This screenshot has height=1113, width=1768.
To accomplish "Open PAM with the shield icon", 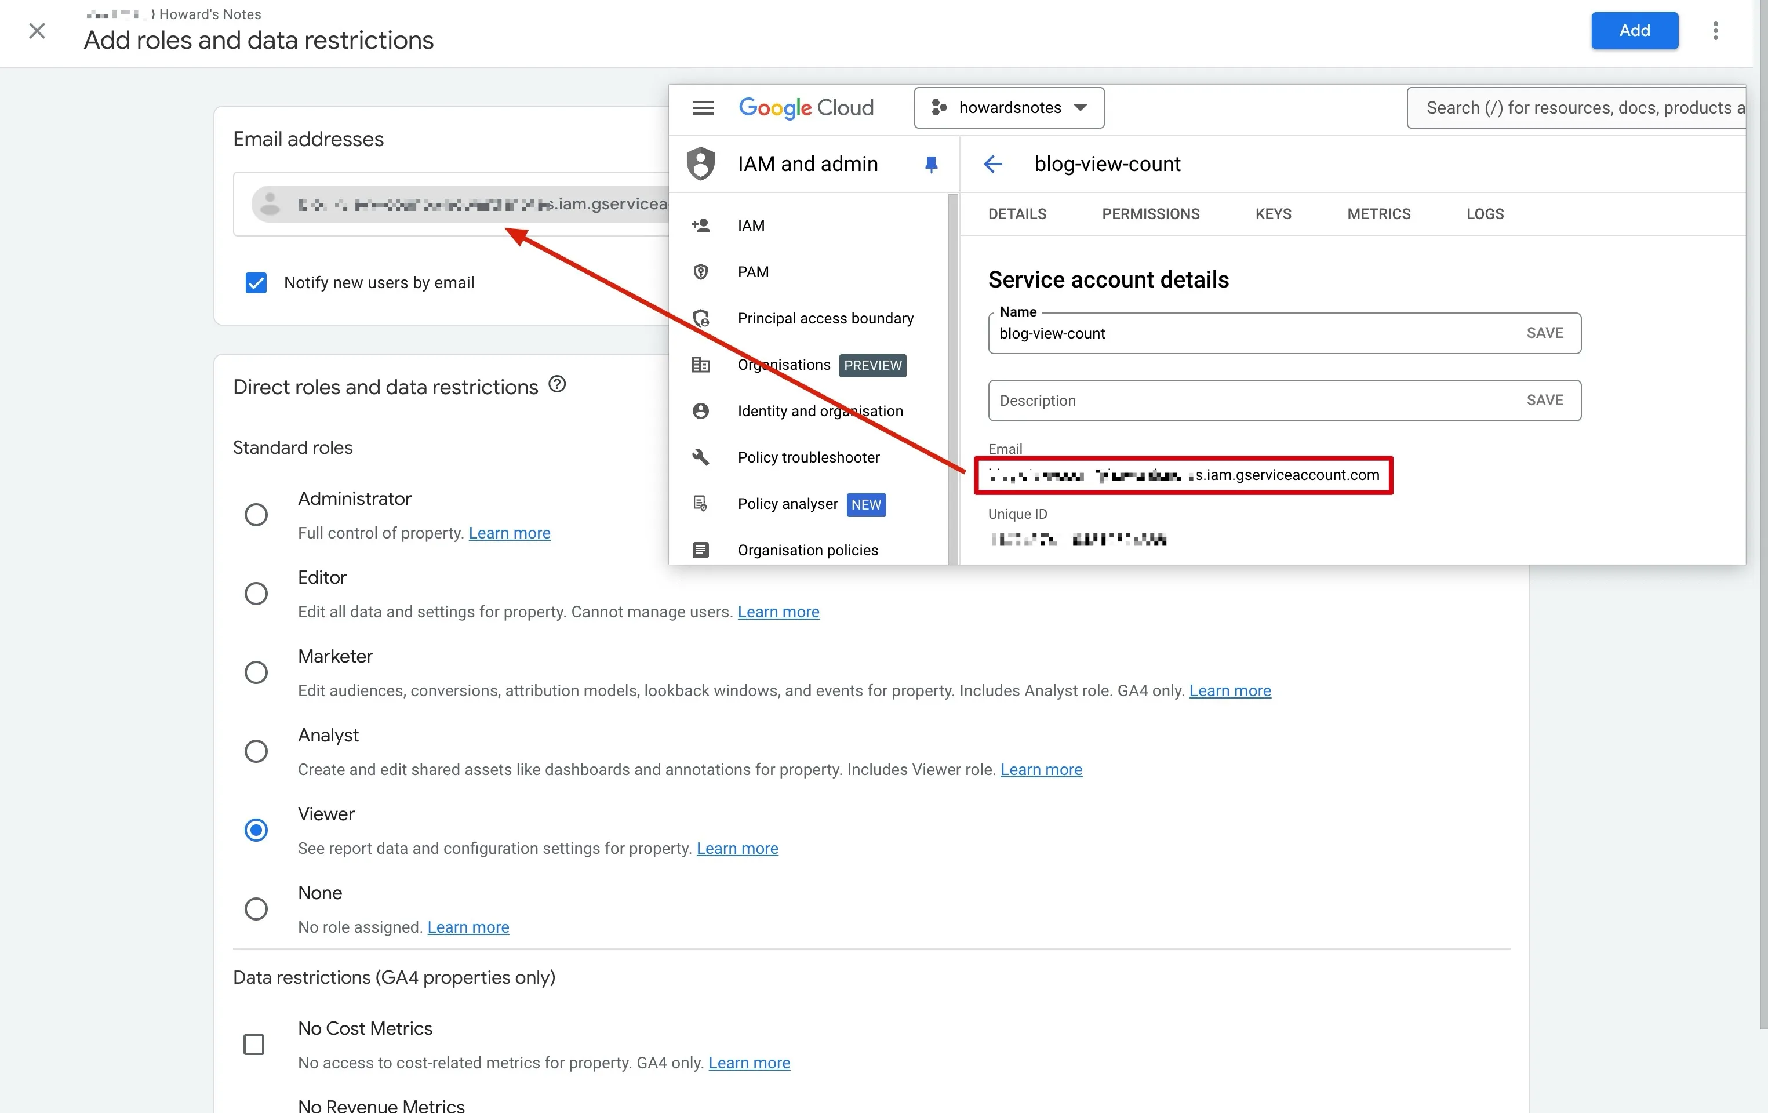I will (700, 272).
